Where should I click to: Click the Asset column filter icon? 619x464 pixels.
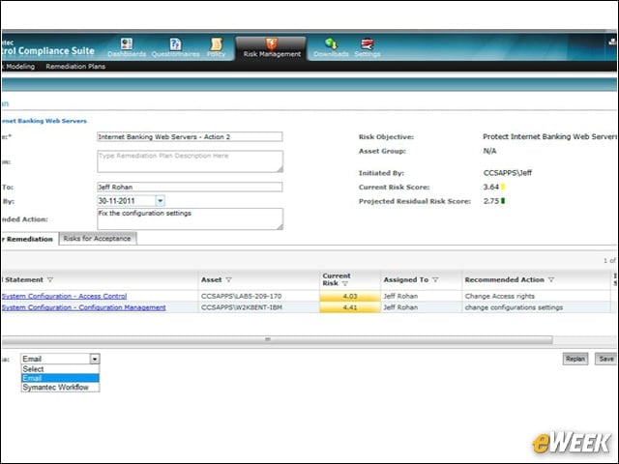point(228,279)
